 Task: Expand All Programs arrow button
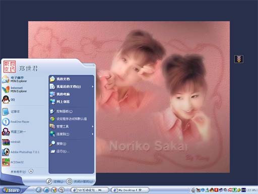coord(31,171)
